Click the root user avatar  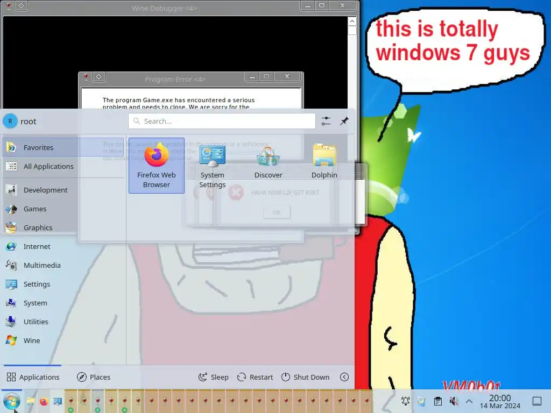click(x=10, y=121)
